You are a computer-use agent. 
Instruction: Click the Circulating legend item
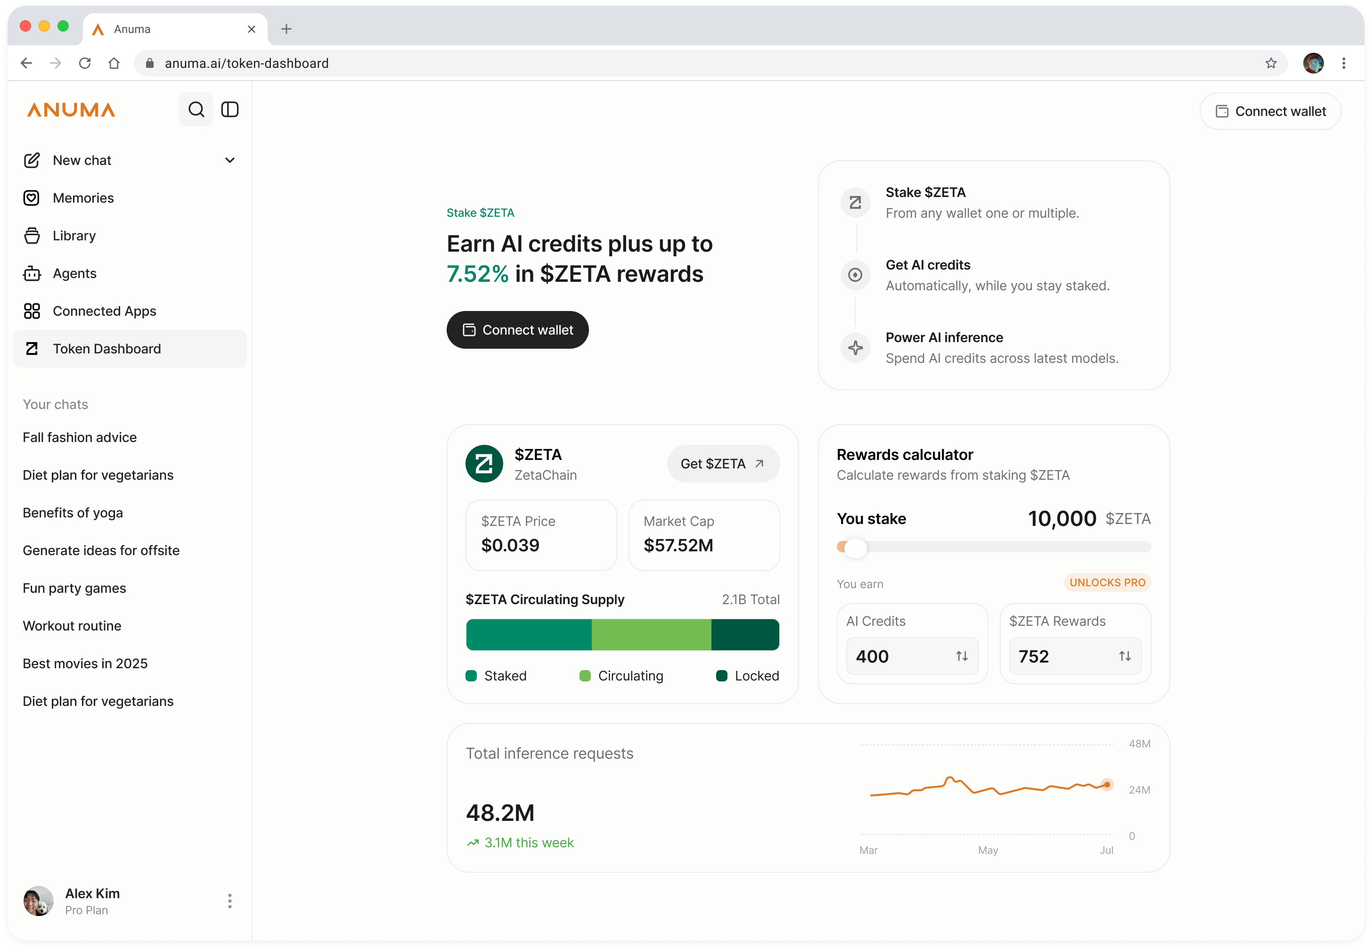click(621, 676)
